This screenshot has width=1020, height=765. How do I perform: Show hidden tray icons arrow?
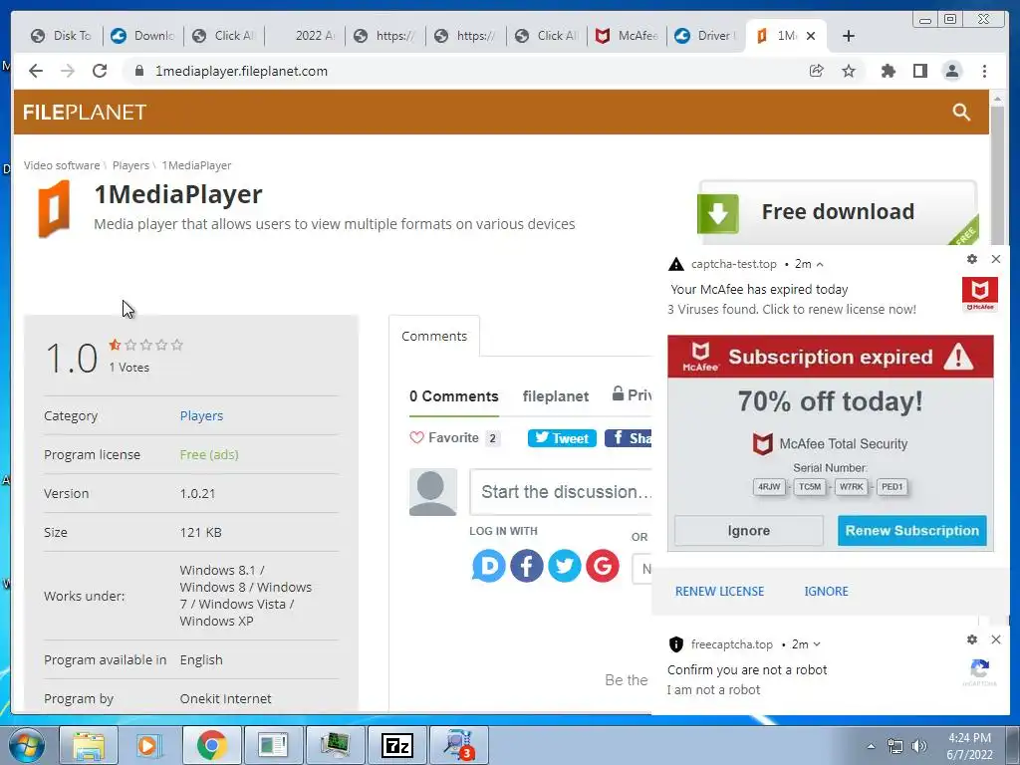coord(871,746)
